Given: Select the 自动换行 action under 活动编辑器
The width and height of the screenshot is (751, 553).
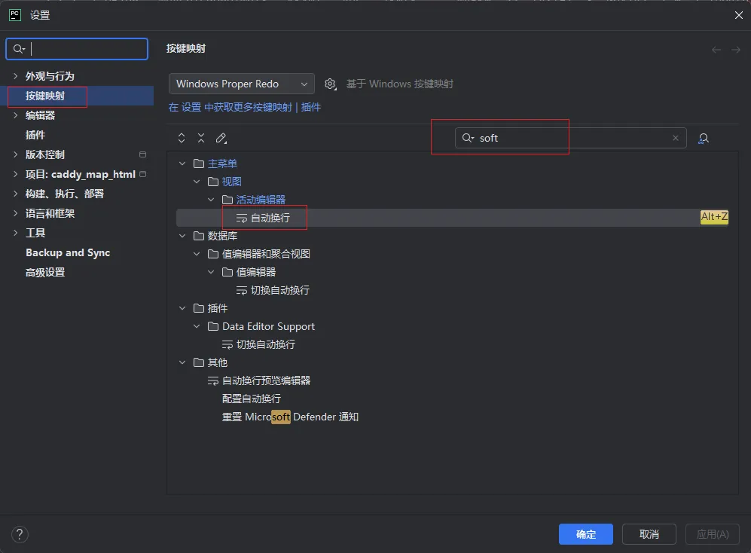Looking at the screenshot, I should click(x=270, y=218).
